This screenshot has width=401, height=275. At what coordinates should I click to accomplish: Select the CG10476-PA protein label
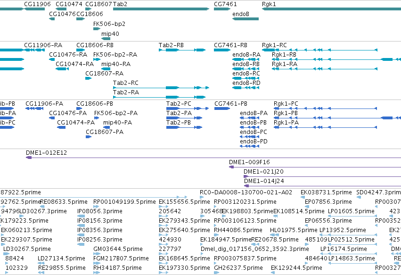(68, 113)
